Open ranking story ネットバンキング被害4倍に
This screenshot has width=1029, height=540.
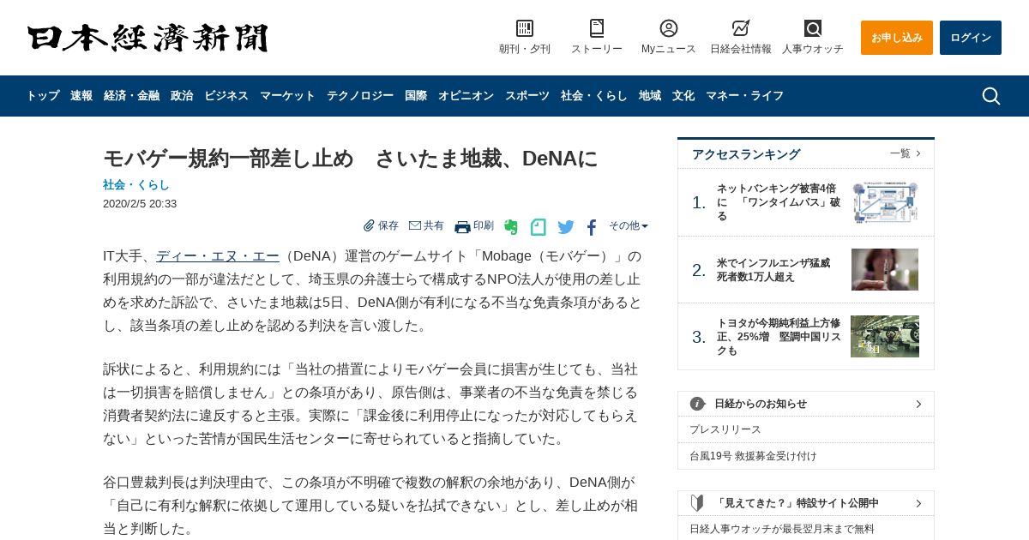[x=779, y=202]
